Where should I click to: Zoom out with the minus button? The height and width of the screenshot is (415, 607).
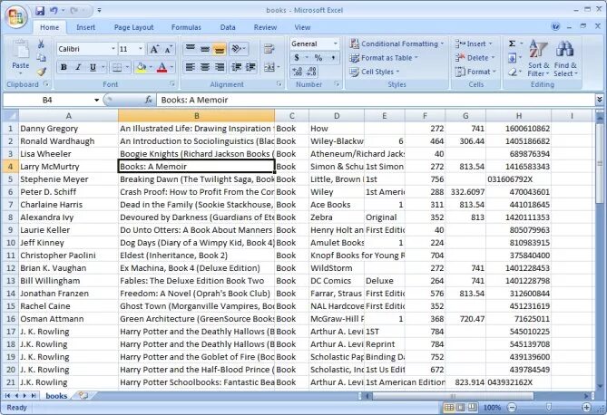pyautogui.click(x=512, y=407)
